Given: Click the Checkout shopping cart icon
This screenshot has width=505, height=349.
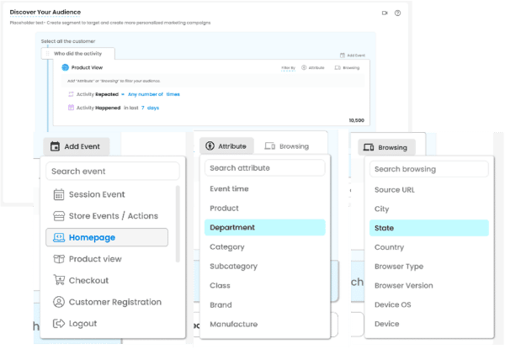Looking at the screenshot, I should point(59,280).
